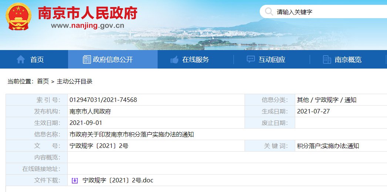
Task: Click the home house icon
Action: pyautogui.click(x=21, y=59)
